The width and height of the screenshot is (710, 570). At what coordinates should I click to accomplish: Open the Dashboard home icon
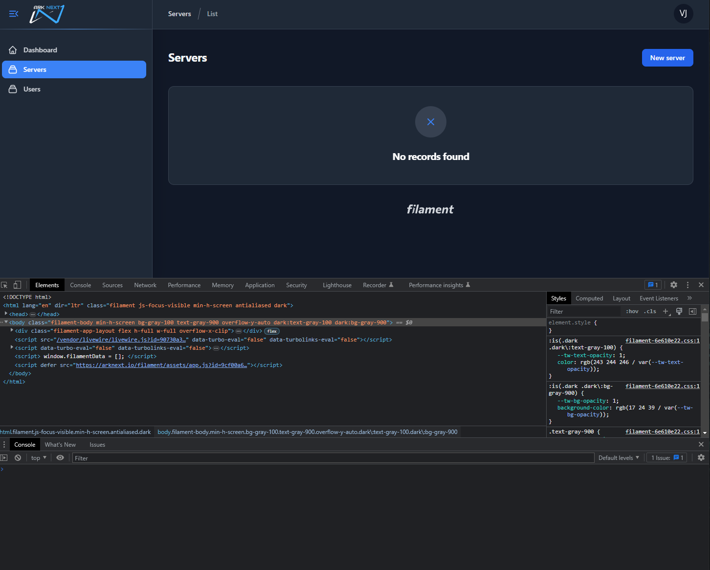pyautogui.click(x=13, y=50)
